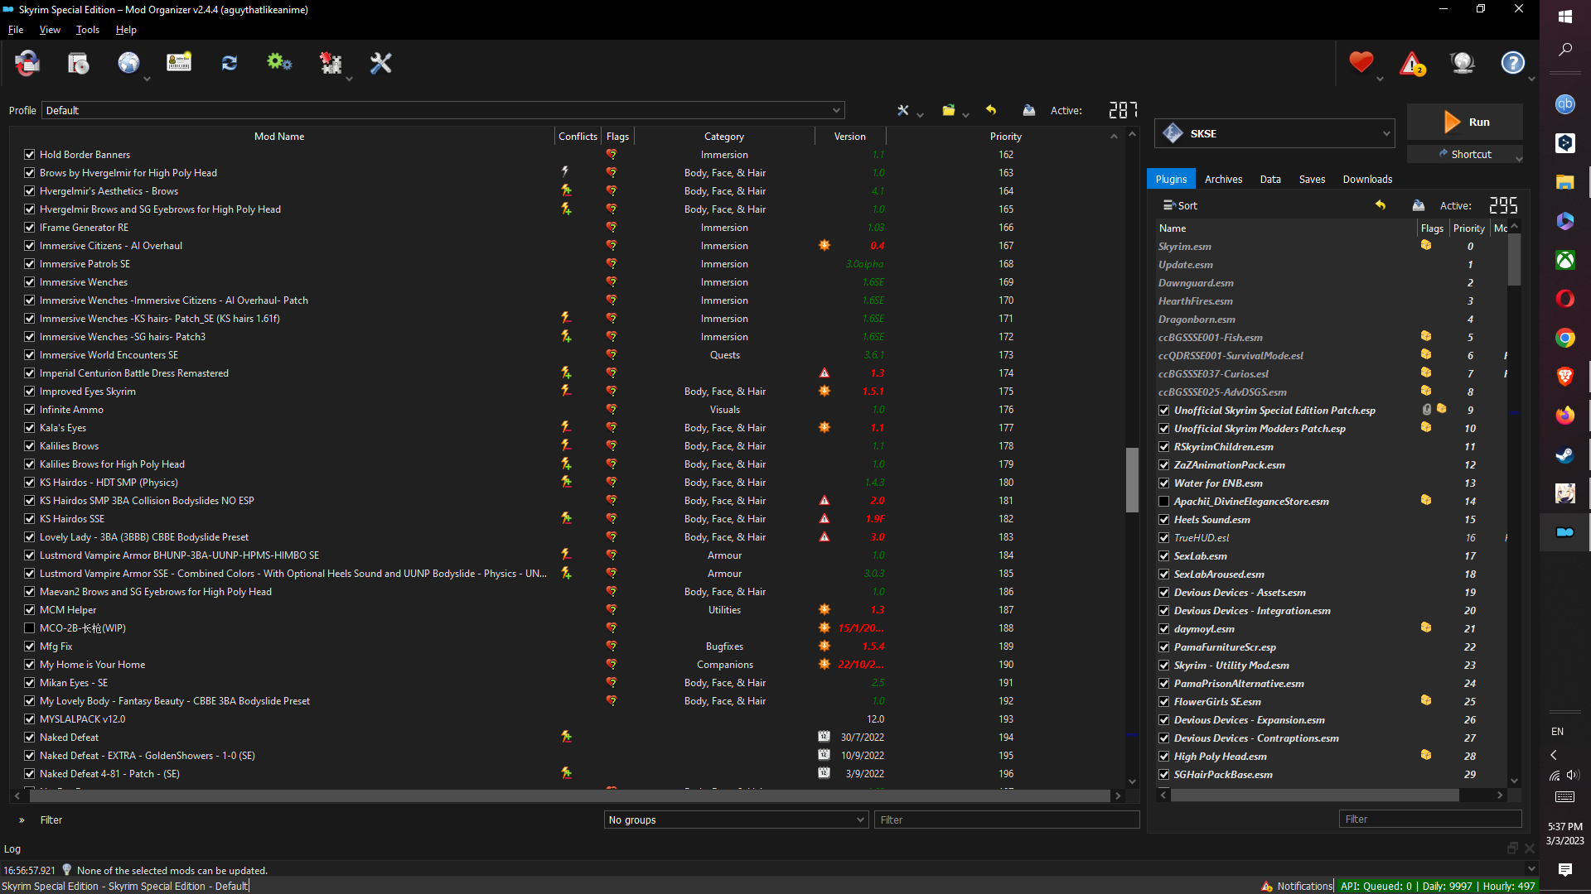The image size is (1591, 894).
Task: Click create backup icon above mod list
Action: point(1029,110)
